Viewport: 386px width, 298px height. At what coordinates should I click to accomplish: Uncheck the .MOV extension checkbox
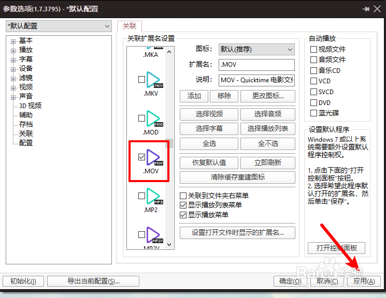[141, 157]
